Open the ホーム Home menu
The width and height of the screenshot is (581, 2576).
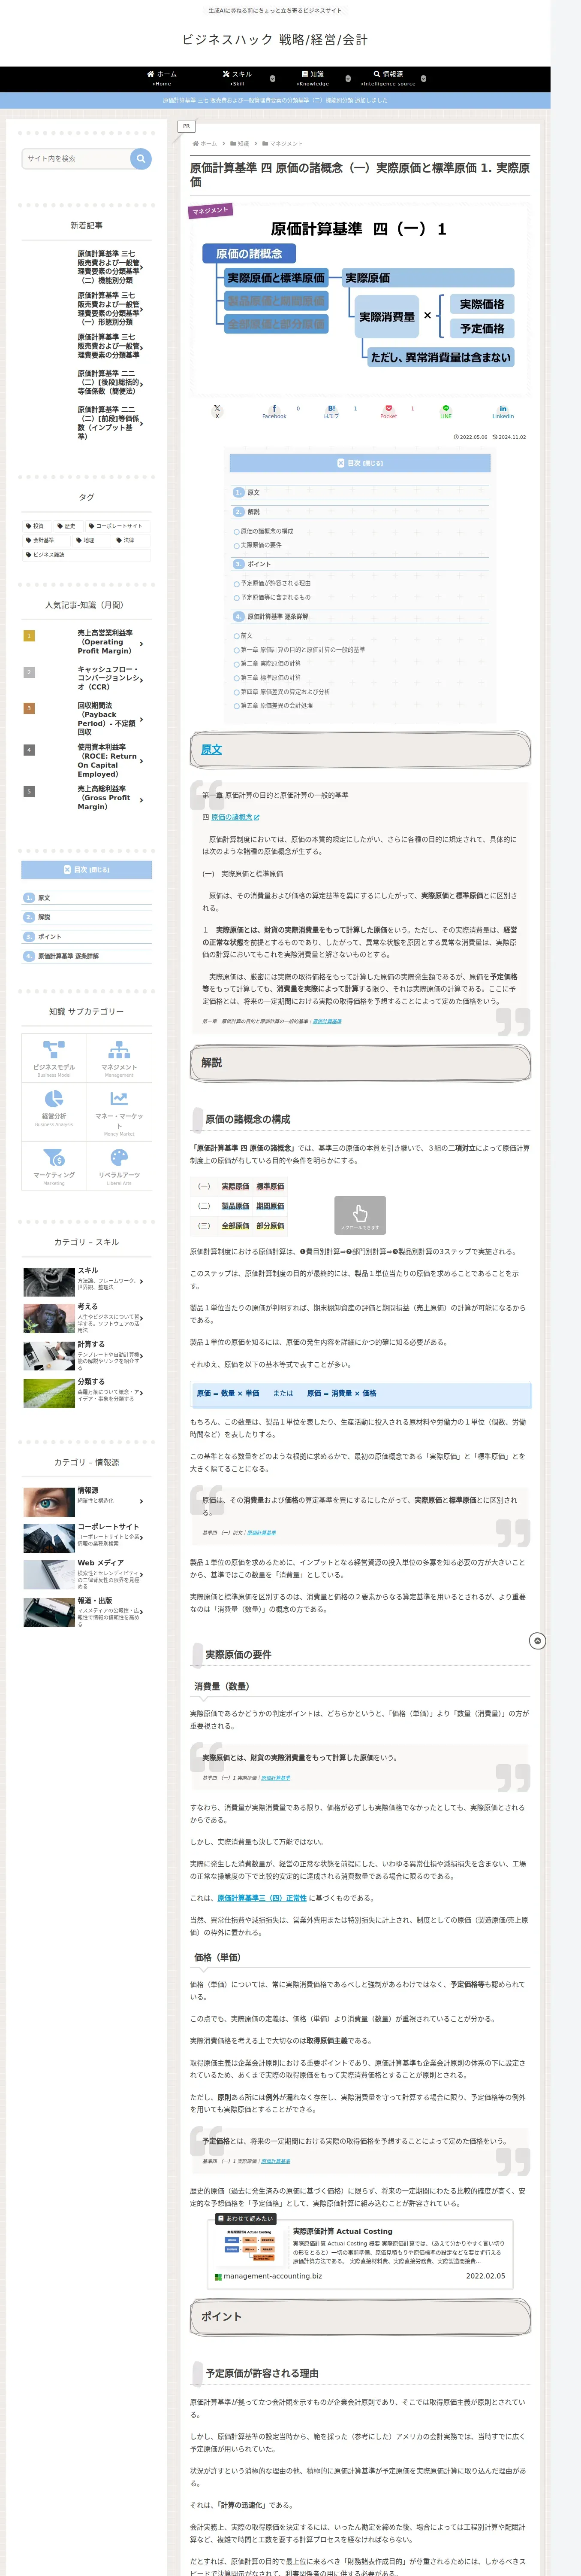(x=162, y=78)
